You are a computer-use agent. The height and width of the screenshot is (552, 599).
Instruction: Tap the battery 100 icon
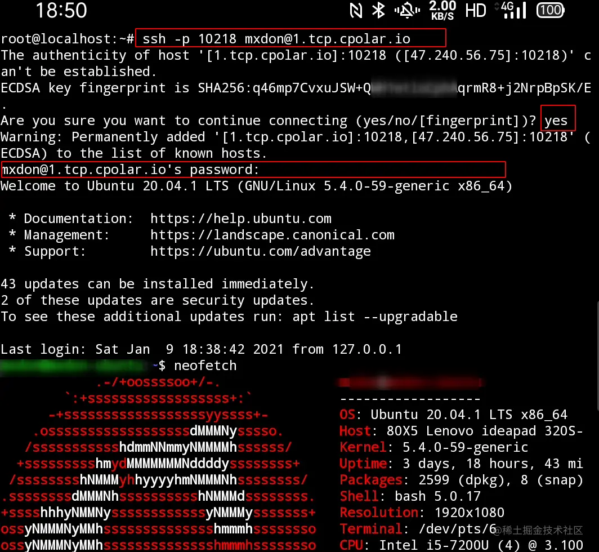550,10
